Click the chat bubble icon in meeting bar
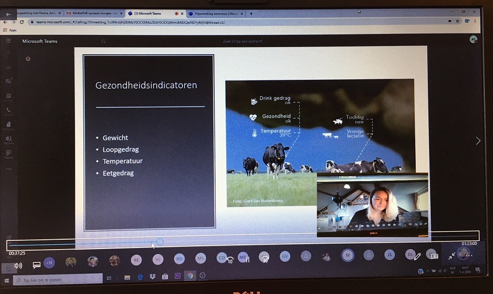This screenshot has width=493, height=294. 37,265
